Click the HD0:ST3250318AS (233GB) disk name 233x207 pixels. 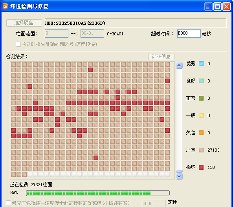[x=75, y=23]
